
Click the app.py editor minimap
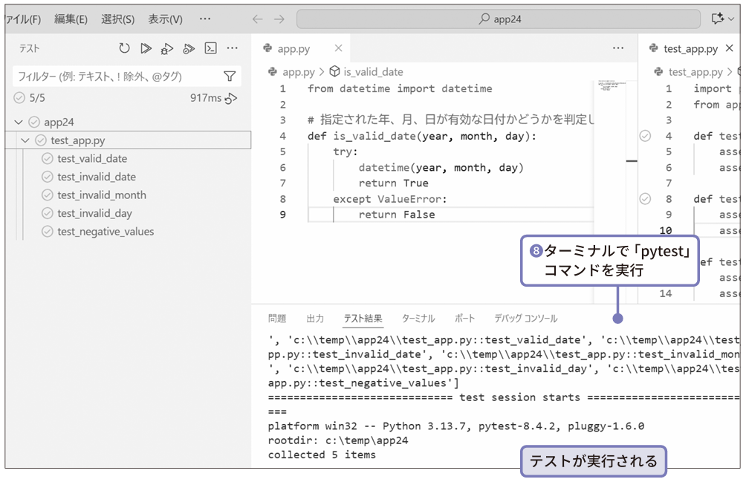click(x=612, y=86)
